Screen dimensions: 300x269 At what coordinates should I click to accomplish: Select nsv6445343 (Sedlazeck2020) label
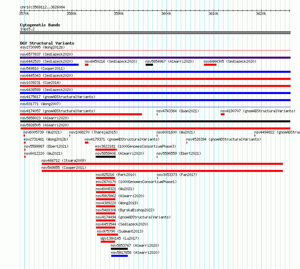pyautogui.click(x=47, y=76)
